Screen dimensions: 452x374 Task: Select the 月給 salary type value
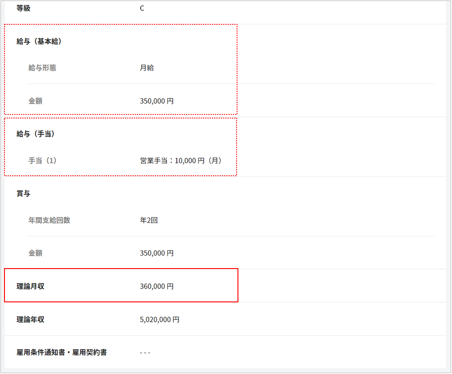point(147,68)
